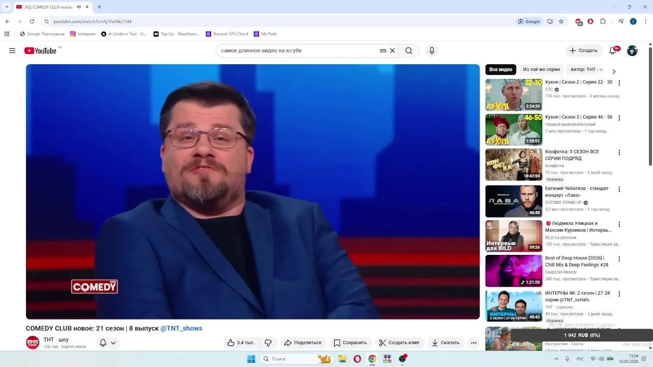The image size is (653, 367).
Task: Open Кухня Сезон 2 Серия 22-30 thumbnail
Action: 514,95
